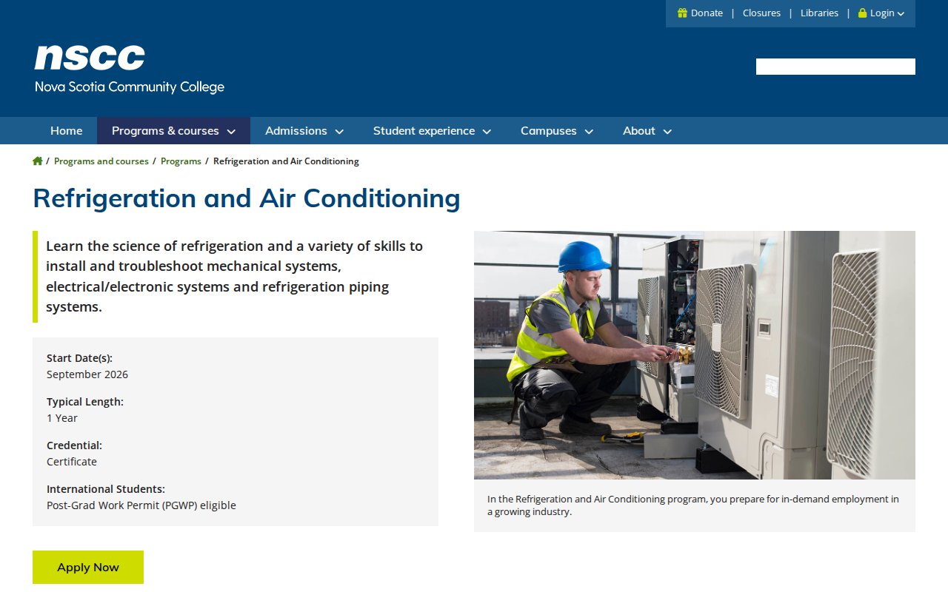The width and height of the screenshot is (948, 592).
Task: Open the Student experience dropdown
Action: tap(431, 130)
